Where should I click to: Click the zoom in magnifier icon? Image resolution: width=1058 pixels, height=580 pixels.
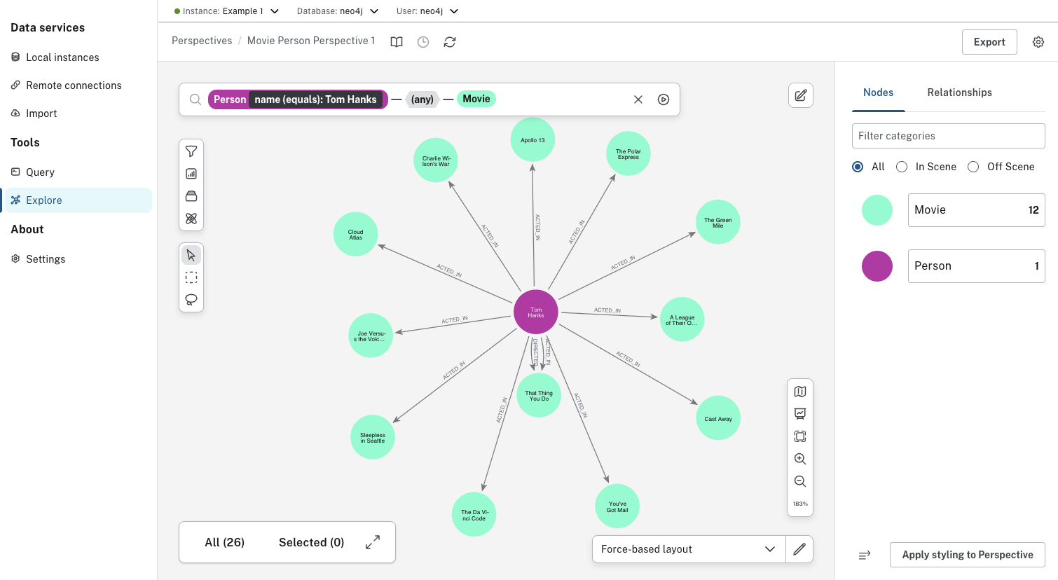tap(800, 459)
